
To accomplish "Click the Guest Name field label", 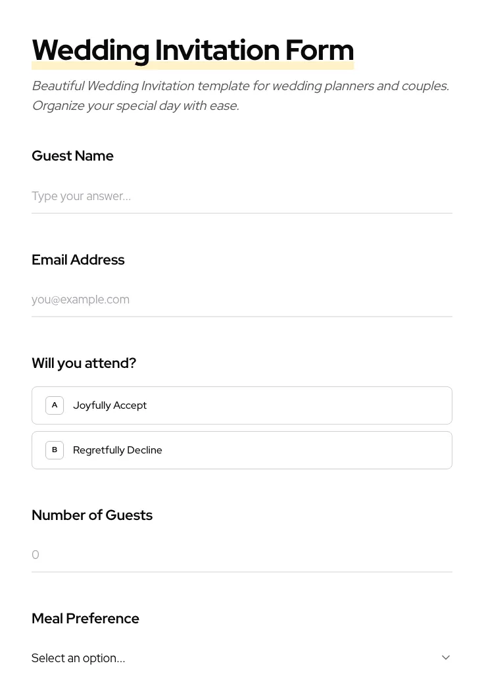I will (x=72, y=156).
